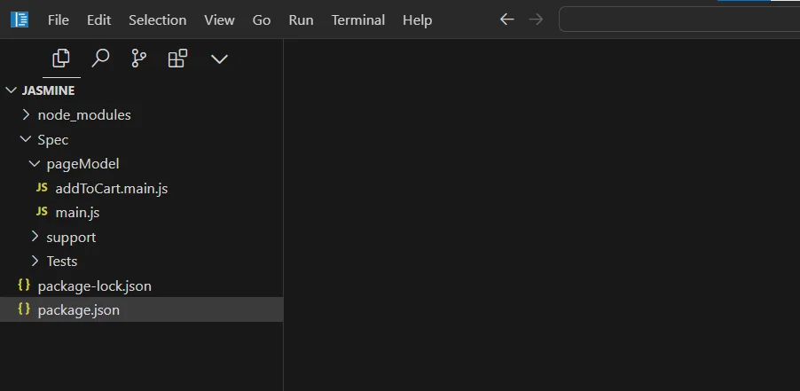Show additional views chevron in activity bar

tap(219, 59)
